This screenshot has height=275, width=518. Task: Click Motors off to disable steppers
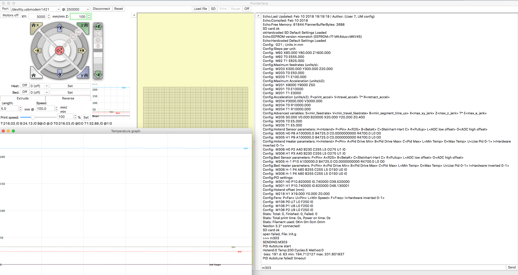[x=11, y=15]
